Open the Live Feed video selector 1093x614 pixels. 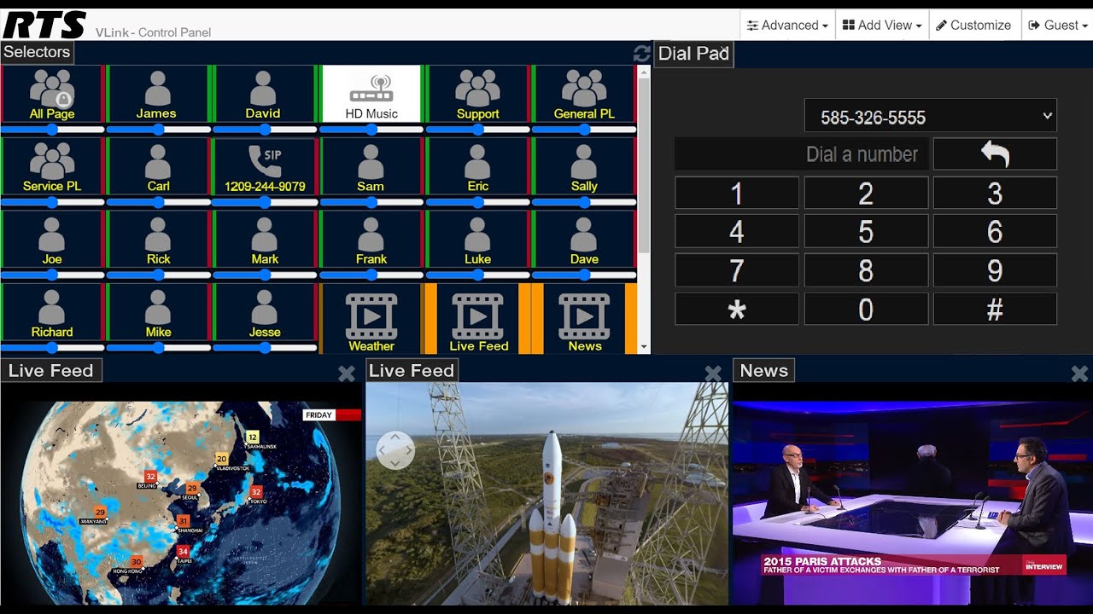click(x=479, y=319)
